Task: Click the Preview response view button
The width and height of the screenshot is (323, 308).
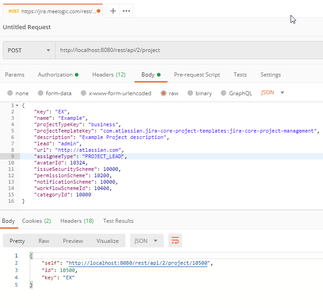Action: click(x=73, y=241)
